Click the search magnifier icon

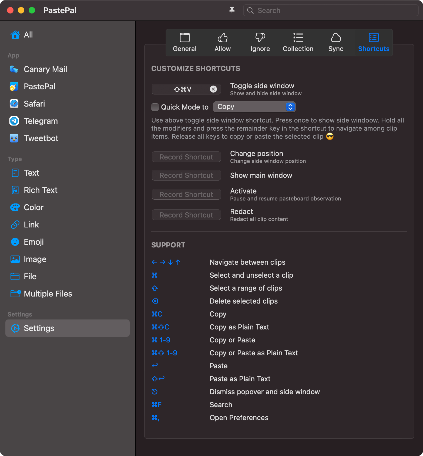click(x=250, y=11)
